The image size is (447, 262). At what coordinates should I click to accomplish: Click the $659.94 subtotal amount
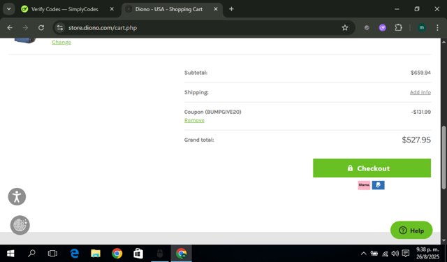pyautogui.click(x=420, y=73)
